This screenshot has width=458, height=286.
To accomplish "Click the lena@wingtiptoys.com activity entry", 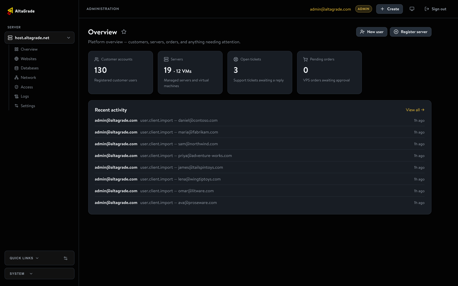I will (260, 179).
